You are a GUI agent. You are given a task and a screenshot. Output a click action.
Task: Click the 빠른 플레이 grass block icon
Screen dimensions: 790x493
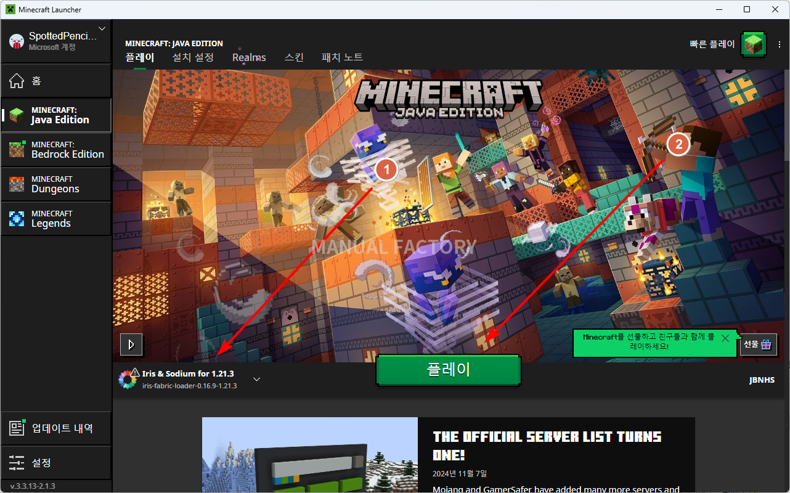[753, 44]
